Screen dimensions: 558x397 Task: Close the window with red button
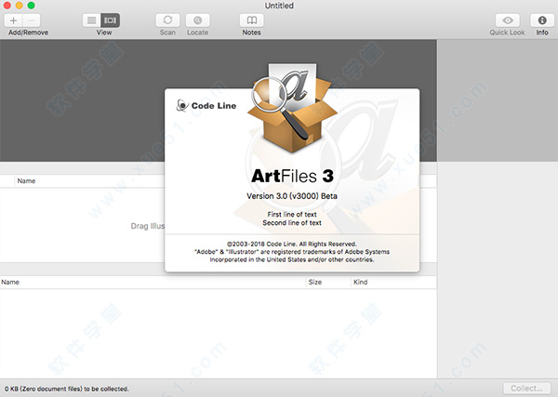tap(7, 6)
